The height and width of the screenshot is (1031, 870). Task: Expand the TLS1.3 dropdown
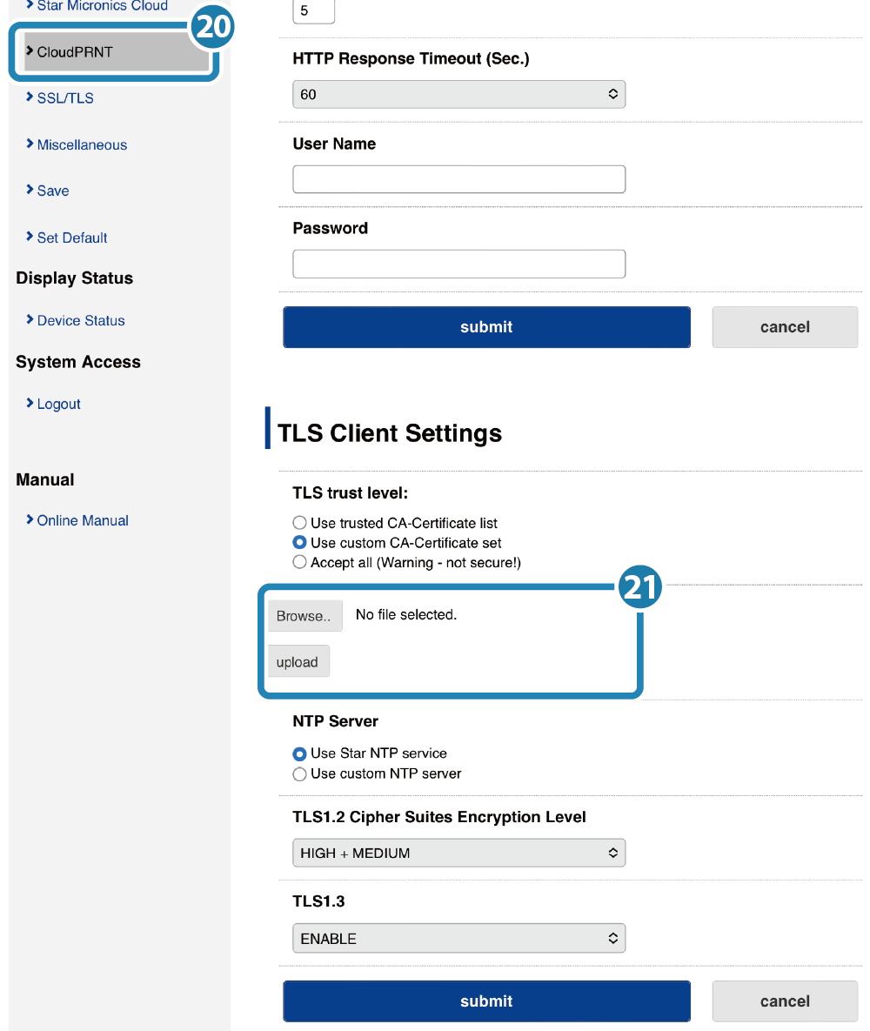(x=458, y=939)
